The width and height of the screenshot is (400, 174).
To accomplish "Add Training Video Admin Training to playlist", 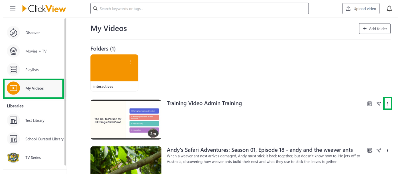I will point(370,104).
